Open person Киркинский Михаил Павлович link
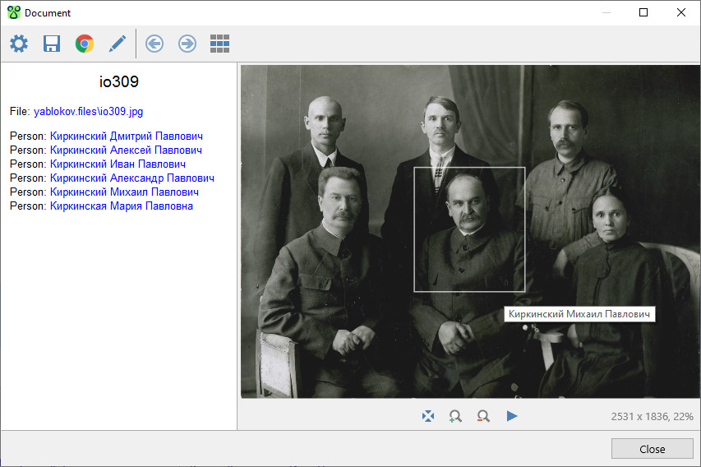This screenshot has width=701, height=467. [x=124, y=192]
